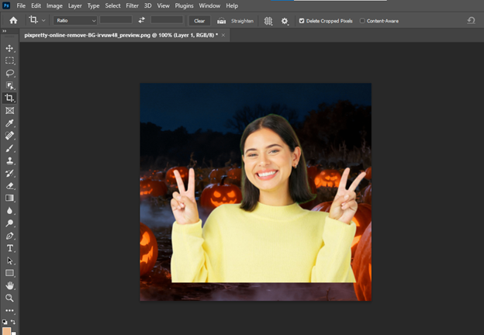The height and width of the screenshot is (335, 484).
Task: Open crop overlay grid options
Action: tap(268, 21)
